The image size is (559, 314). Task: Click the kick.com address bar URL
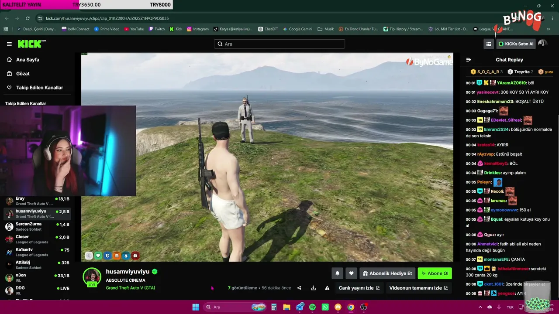(x=107, y=18)
